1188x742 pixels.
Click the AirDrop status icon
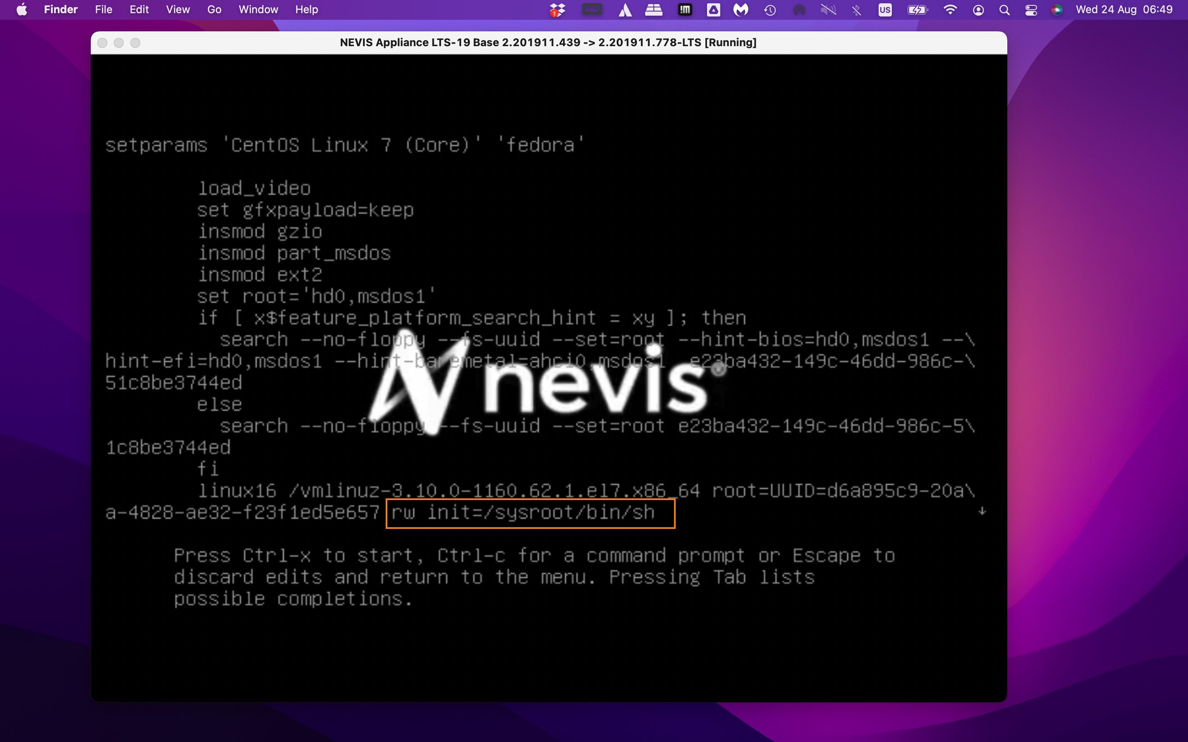[x=799, y=10]
